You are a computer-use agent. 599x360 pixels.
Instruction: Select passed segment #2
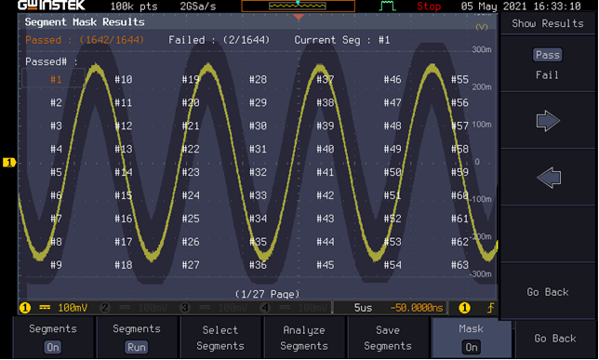point(56,103)
